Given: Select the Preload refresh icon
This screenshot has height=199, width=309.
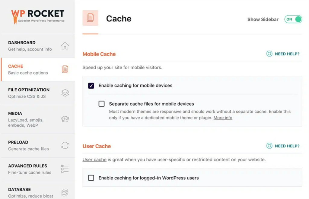Looking at the screenshot, I should pos(65,145).
